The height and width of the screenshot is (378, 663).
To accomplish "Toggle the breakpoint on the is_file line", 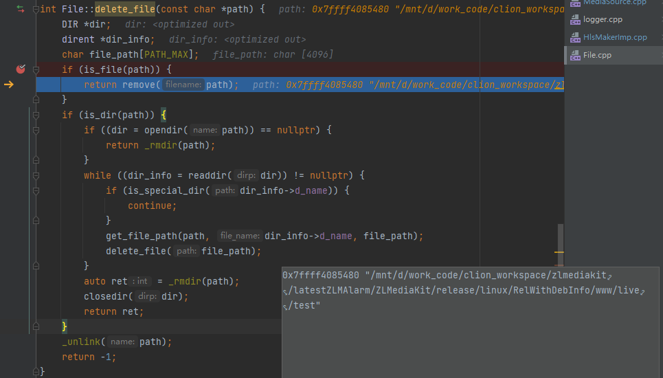I will coord(21,69).
